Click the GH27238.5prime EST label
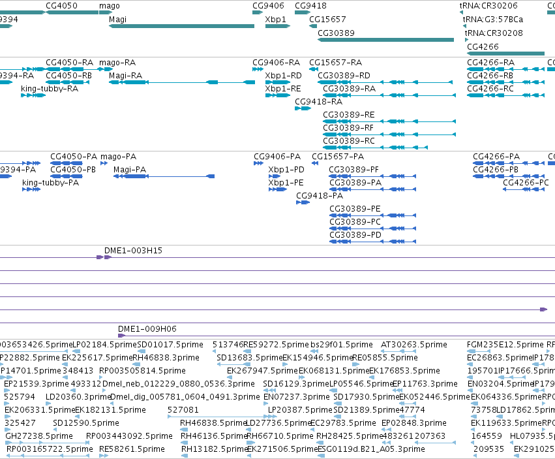555x459 pixels. (x=39, y=436)
